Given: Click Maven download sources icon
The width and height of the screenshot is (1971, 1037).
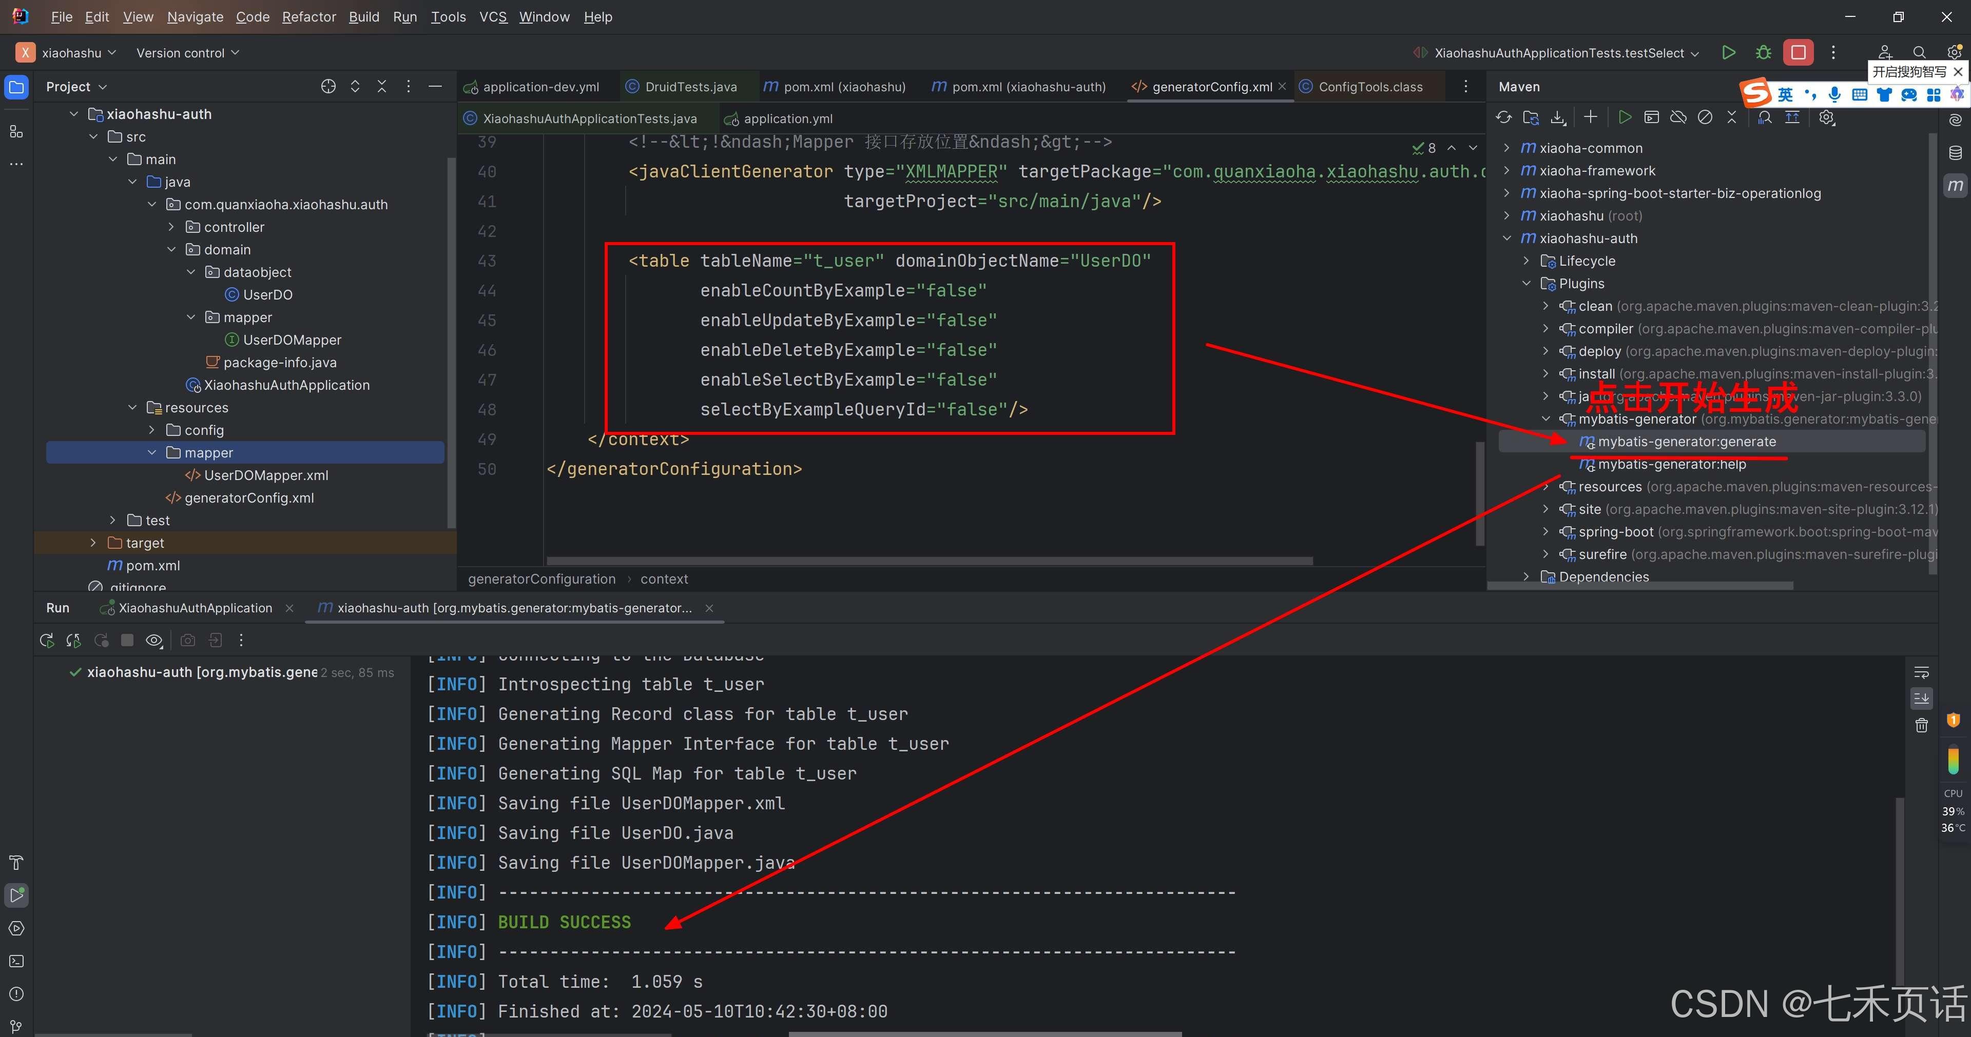Looking at the screenshot, I should [x=1557, y=117].
